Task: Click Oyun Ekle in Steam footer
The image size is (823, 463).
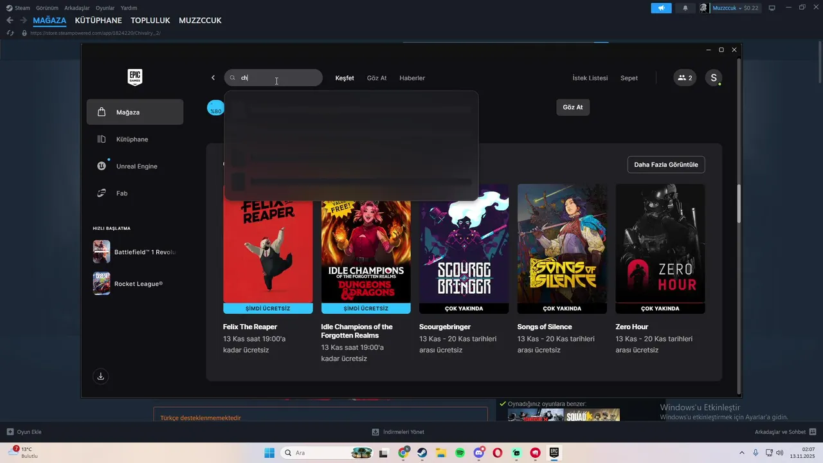Action: pyautogui.click(x=24, y=432)
